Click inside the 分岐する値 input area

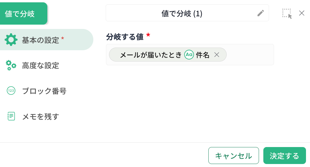[x=250, y=55]
